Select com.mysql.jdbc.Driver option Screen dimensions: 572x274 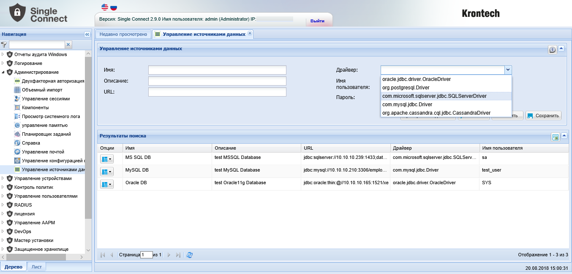click(x=446, y=105)
